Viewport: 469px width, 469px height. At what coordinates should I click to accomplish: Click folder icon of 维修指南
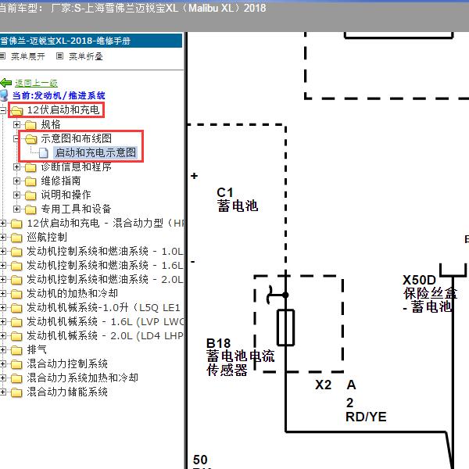[x=30, y=181]
